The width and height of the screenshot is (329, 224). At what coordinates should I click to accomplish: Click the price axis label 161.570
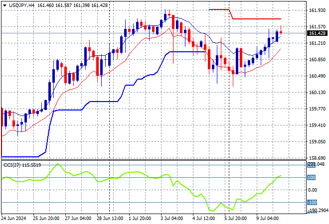point(317,26)
